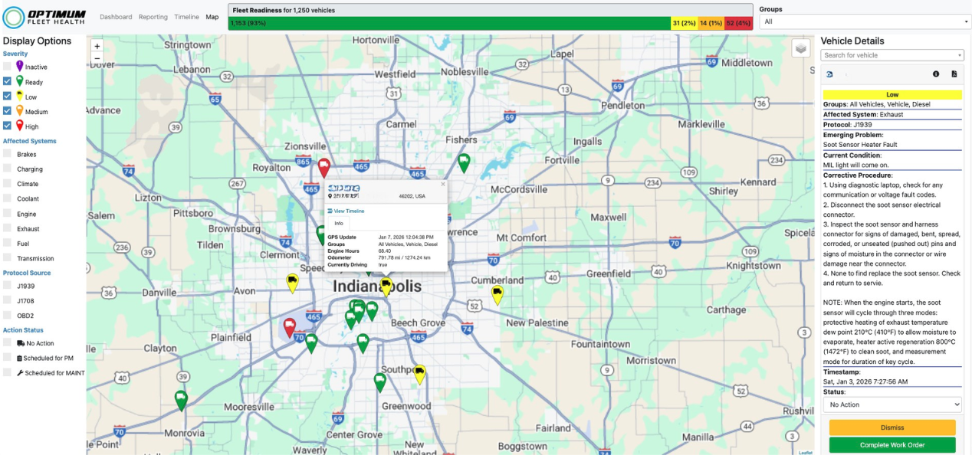Open the Status dropdown showing No Action
Screen dimensions: 972x465
coord(892,404)
